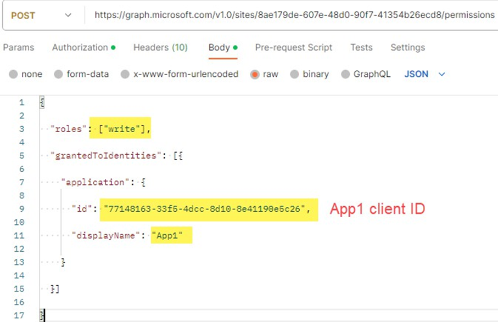Switch to the Pre-request Script tab
This screenshot has height=322, width=498.
pos(294,48)
